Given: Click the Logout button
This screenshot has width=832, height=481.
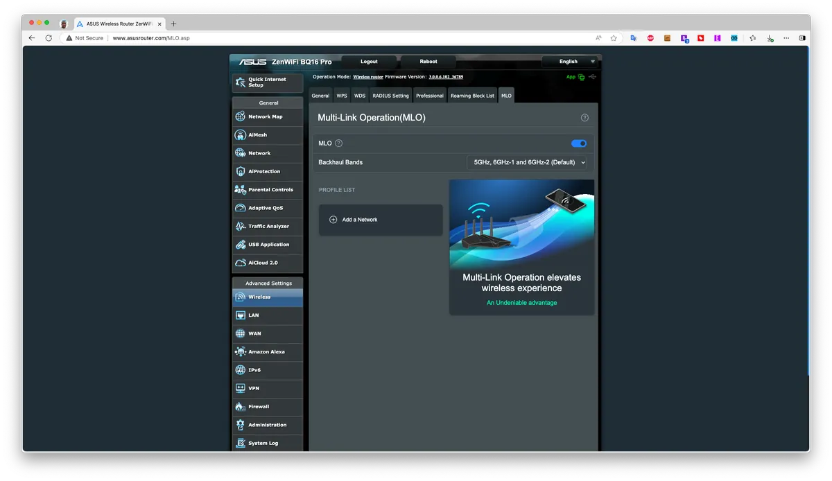Looking at the screenshot, I should pyautogui.click(x=369, y=62).
